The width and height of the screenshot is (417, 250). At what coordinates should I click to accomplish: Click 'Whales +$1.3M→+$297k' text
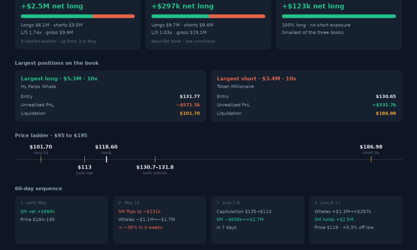343,212
